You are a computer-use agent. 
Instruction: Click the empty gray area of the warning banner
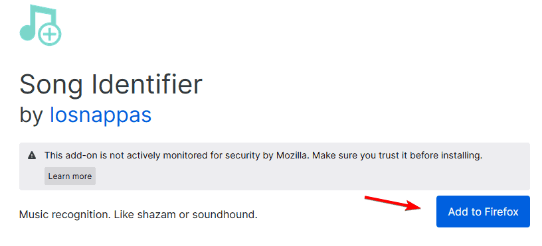(311, 176)
